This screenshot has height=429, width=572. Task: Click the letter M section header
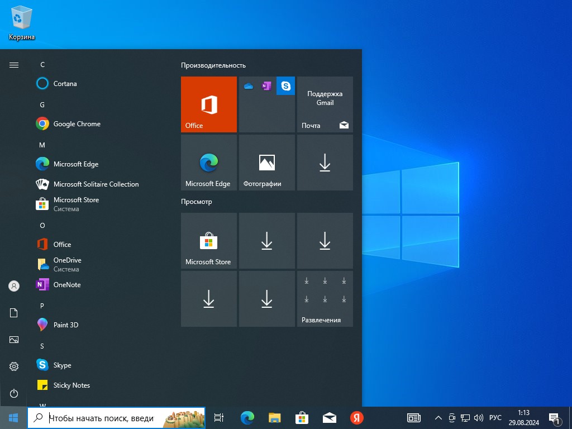coord(42,145)
